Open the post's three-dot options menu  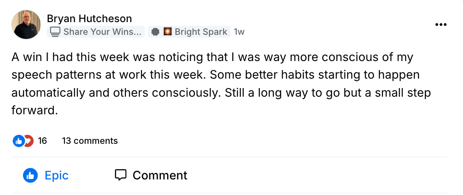(440, 25)
